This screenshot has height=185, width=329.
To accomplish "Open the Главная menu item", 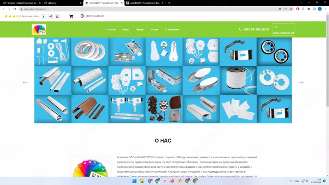I will tap(111, 29).
